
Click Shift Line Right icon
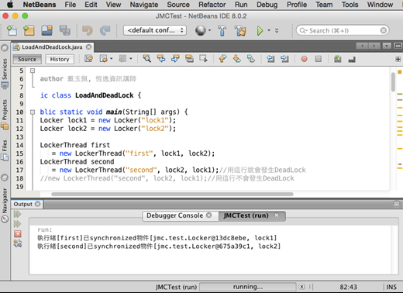pyautogui.click(x=284, y=59)
